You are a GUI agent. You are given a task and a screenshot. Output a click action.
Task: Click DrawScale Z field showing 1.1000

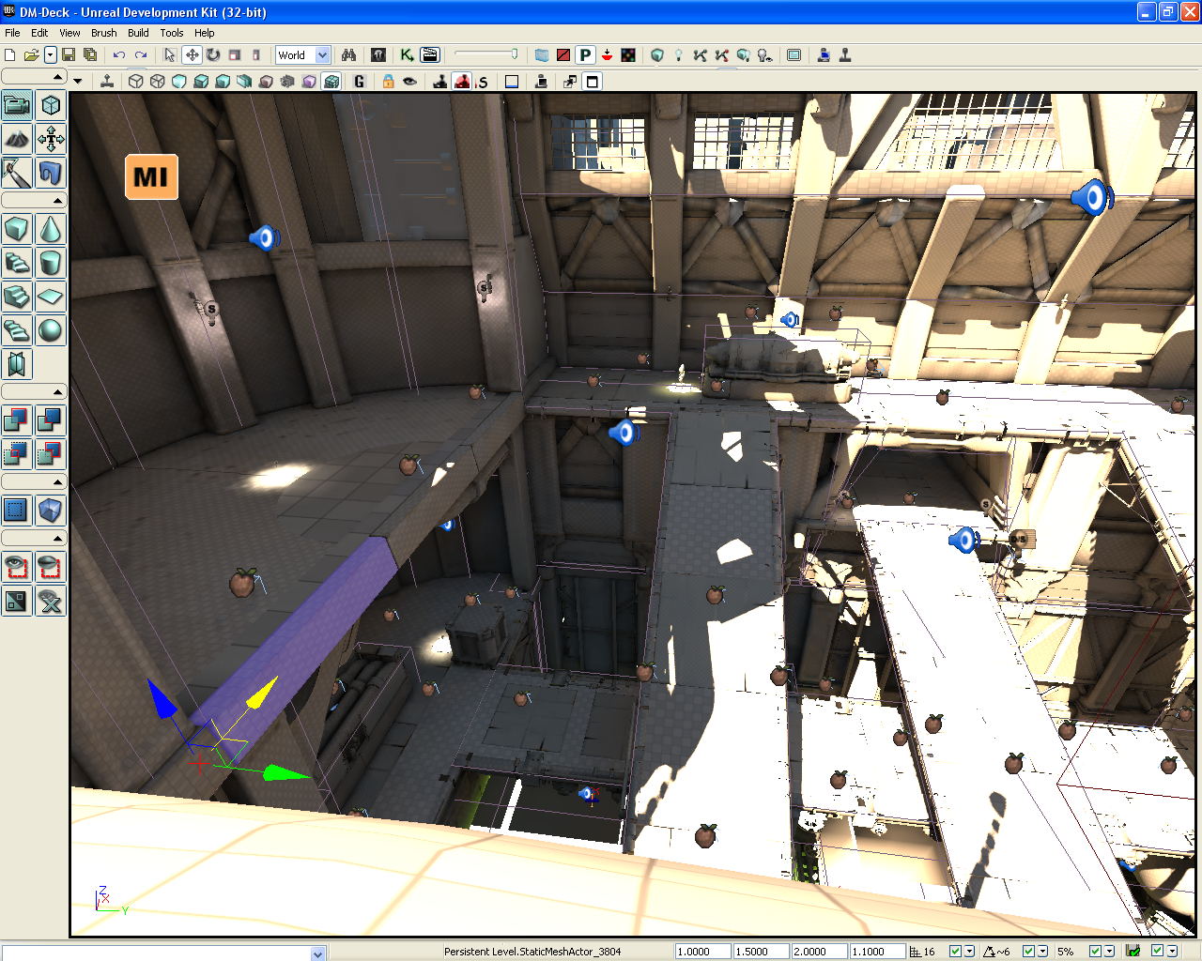(x=878, y=952)
